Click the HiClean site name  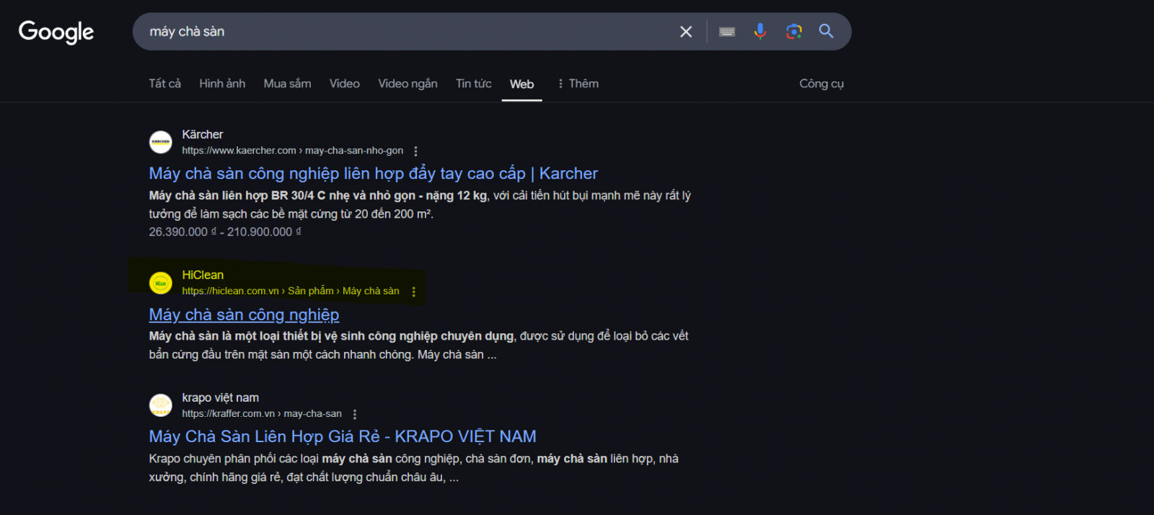pyautogui.click(x=203, y=275)
